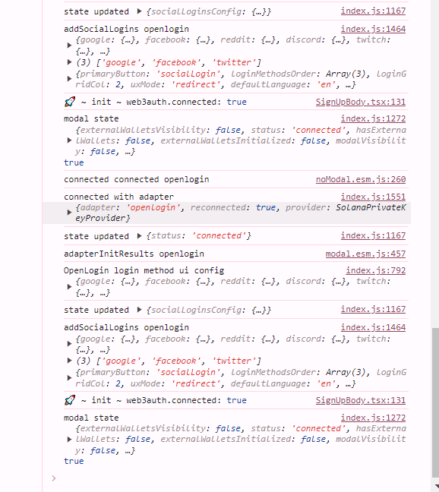
Task: Click the scrollbar down arrow
Action: pos(435,487)
